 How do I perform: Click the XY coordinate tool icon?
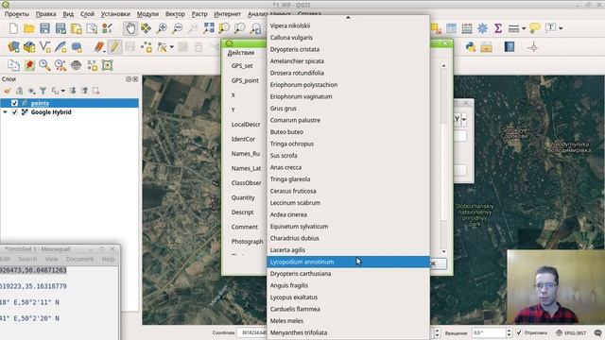tap(92, 65)
